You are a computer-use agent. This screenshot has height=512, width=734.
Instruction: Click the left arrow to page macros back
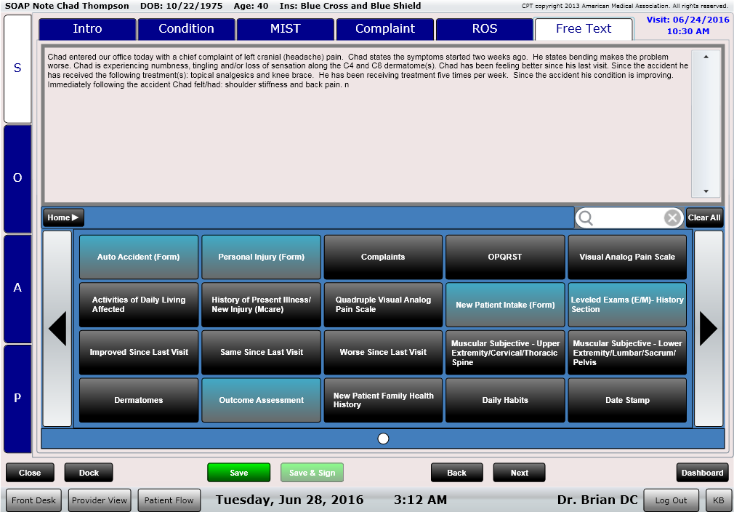pos(57,329)
